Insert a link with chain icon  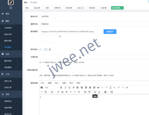58,92
